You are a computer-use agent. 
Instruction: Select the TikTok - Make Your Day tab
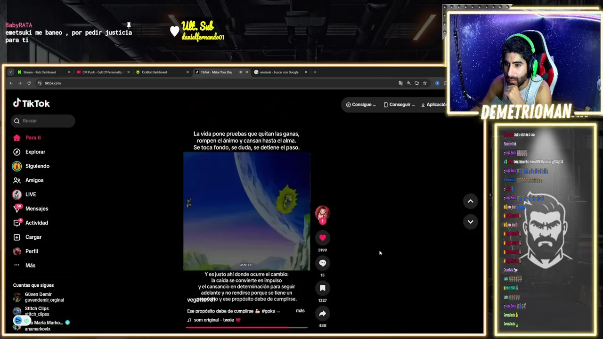[216, 72]
